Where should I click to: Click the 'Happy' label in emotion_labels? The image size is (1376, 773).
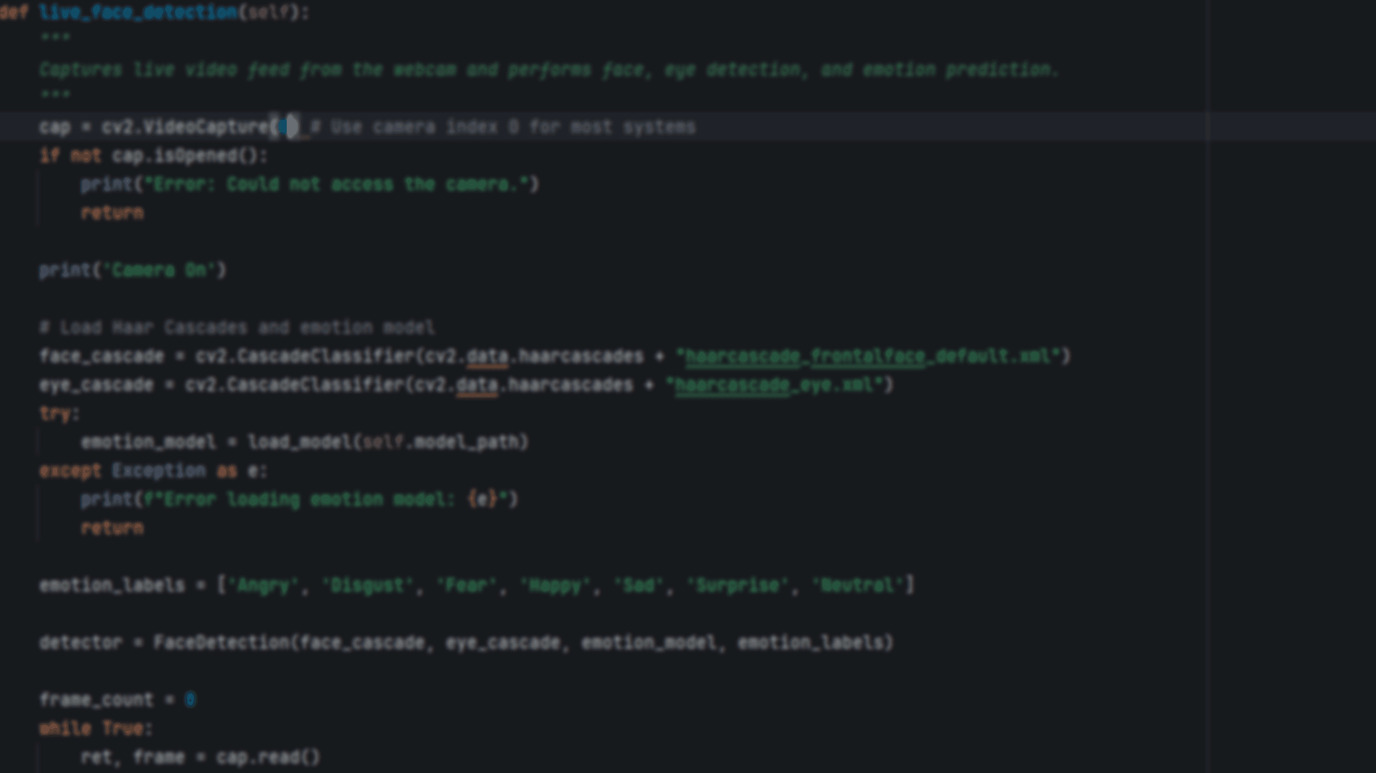[x=555, y=586]
